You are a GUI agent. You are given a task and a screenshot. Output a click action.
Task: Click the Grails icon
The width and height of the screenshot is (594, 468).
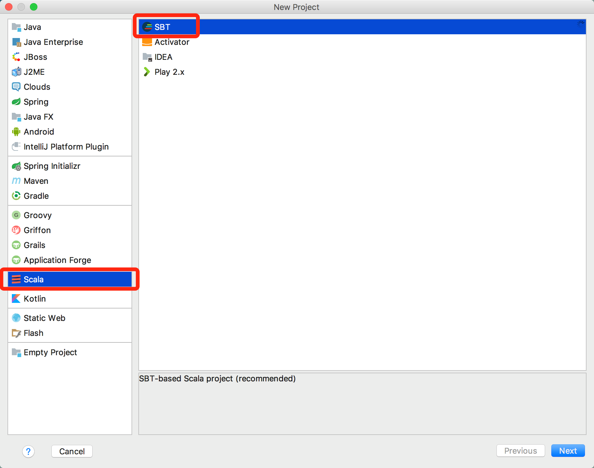pos(16,245)
